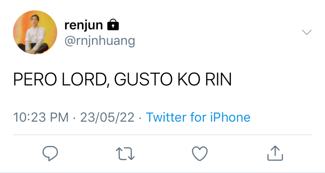Click the word RIN ending the tweet
The height and width of the screenshot is (173, 325).
tap(218, 79)
